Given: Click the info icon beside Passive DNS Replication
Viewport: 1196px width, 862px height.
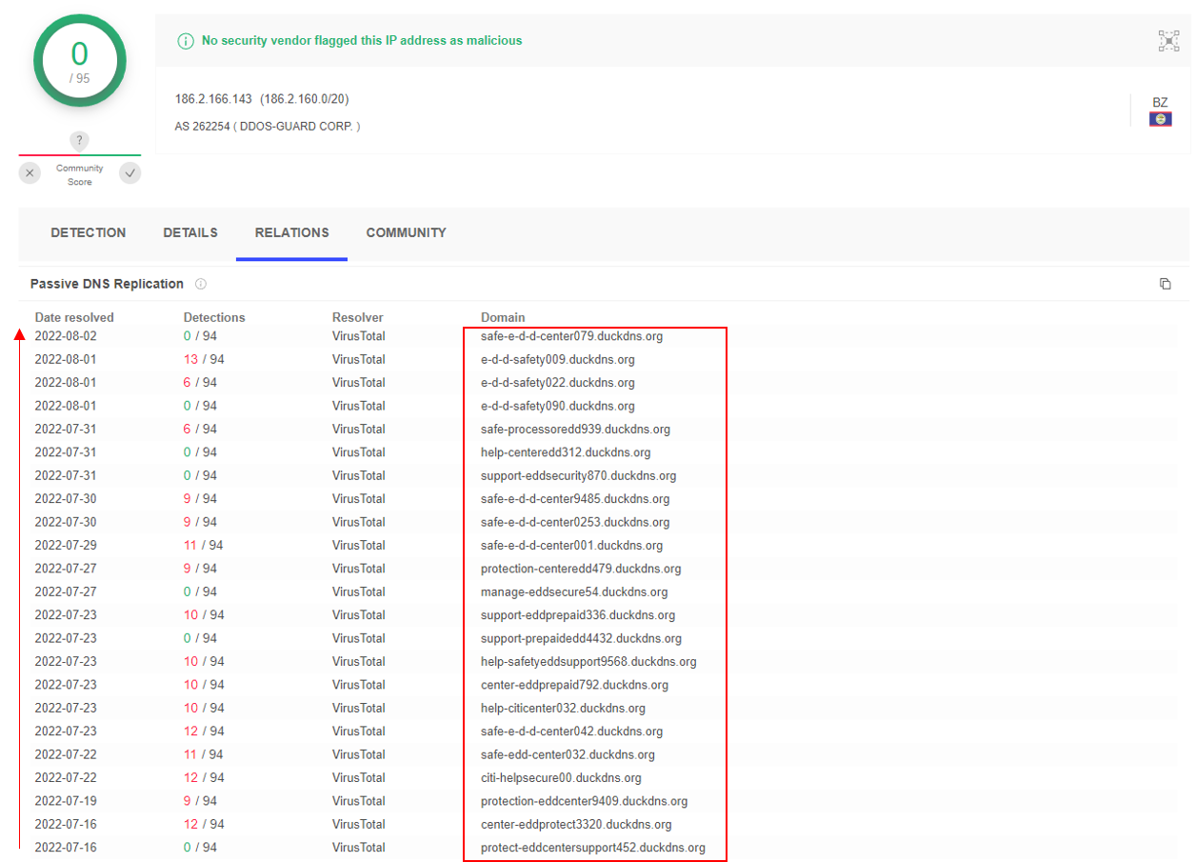Looking at the screenshot, I should [x=201, y=284].
